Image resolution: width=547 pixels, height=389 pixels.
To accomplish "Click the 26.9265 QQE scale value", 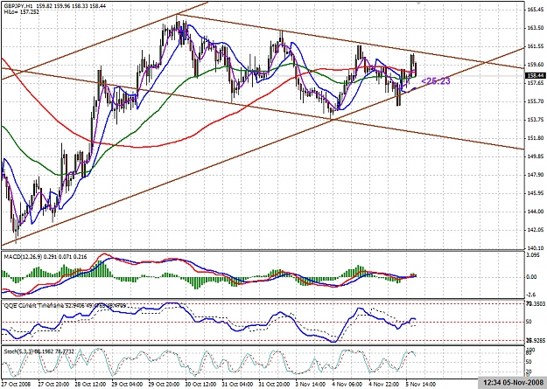I will click(x=536, y=340).
